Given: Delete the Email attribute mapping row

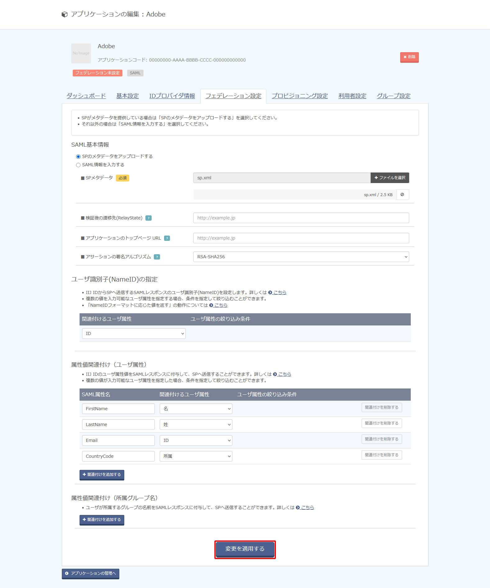Looking at the screenshot, I should coord(382,439).
